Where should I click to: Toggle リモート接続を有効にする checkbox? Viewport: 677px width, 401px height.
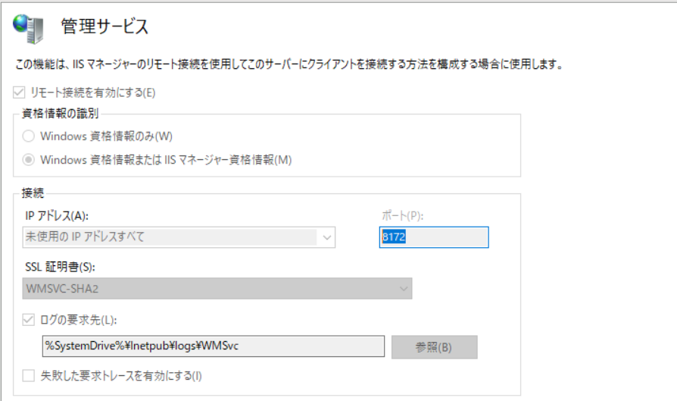(x=19, y=92)
